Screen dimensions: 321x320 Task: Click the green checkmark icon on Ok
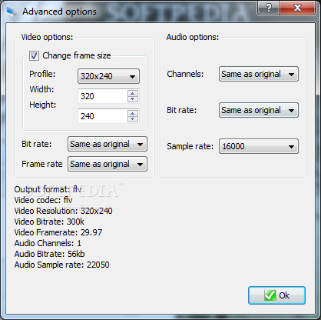pyautogui.click(x=270, y=295)
